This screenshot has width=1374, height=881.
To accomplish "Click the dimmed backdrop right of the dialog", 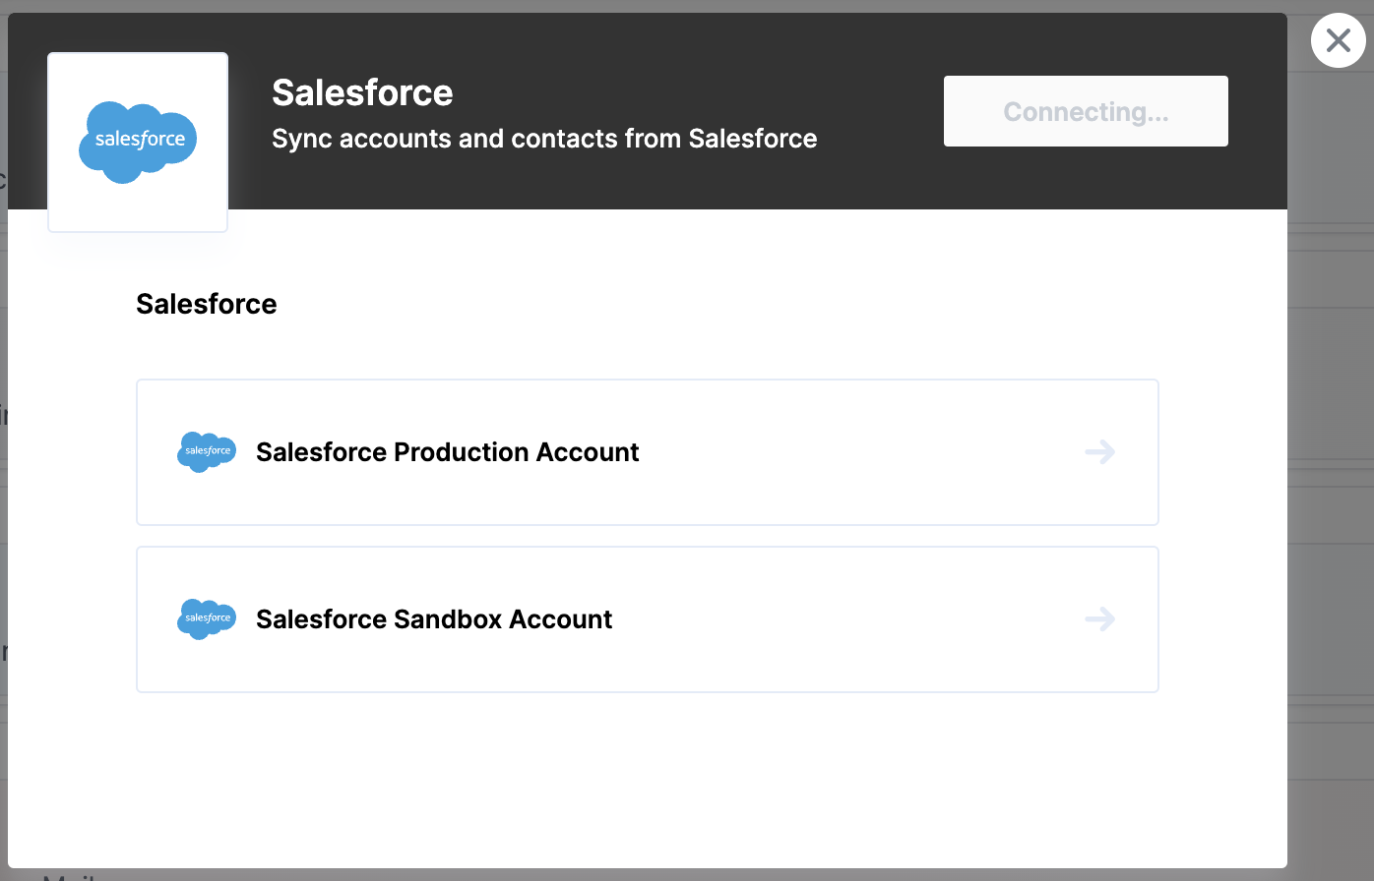I will pyautogui.click(x=1331, y=442).
